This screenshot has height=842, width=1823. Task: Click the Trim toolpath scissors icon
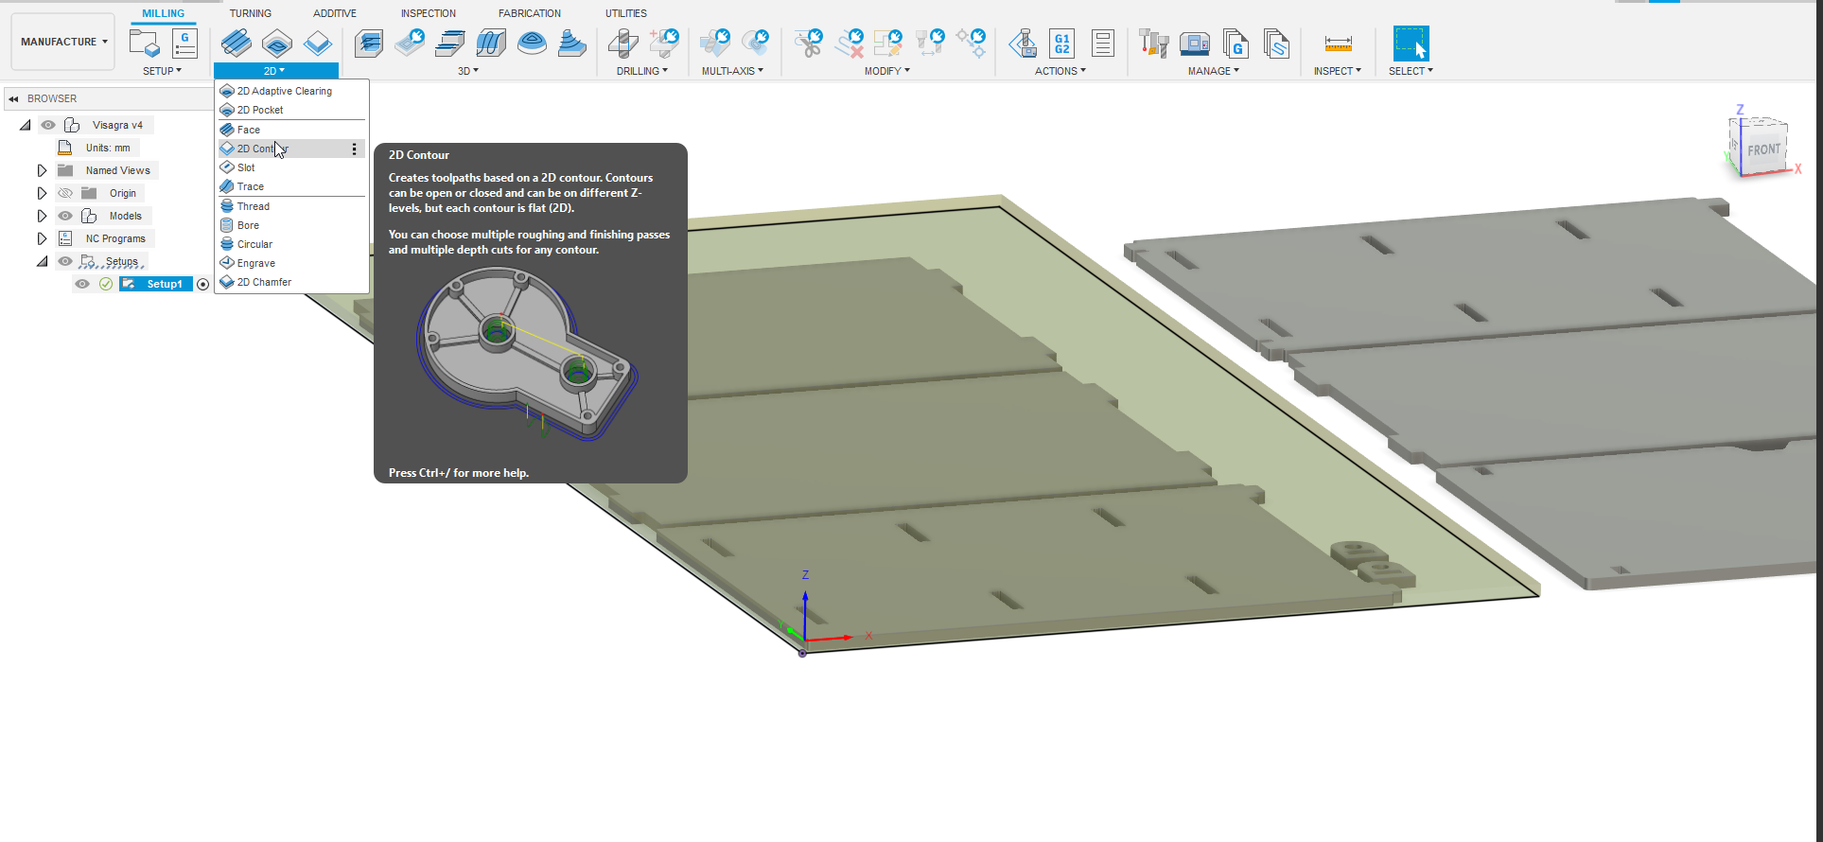coord(809,44)
